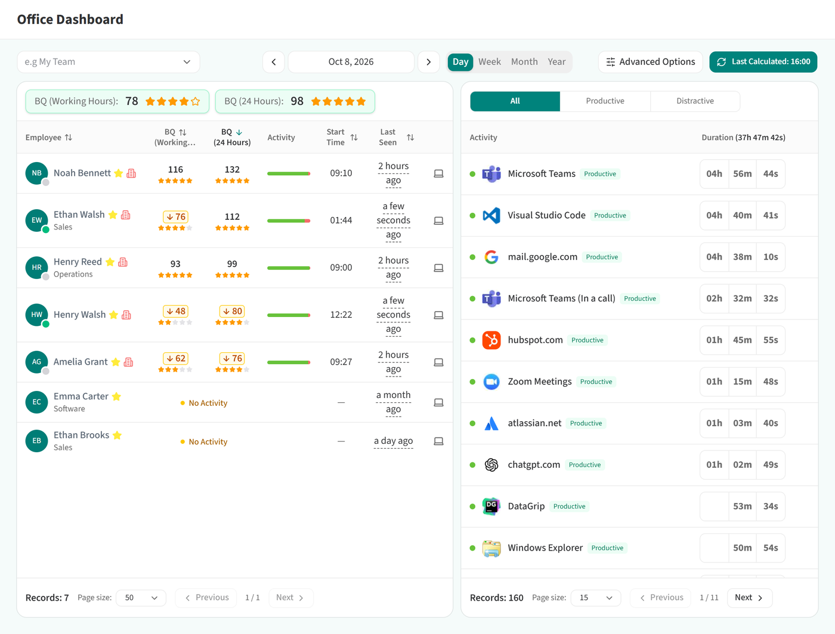Screen dimensions: 835x634
Task: Click the Last Calculated: 16:00 refresh button
Action: 763,62
